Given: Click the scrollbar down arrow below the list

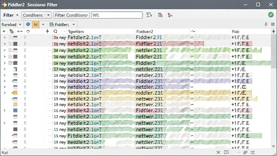Looking at the screenshot, I should point(273,146).
